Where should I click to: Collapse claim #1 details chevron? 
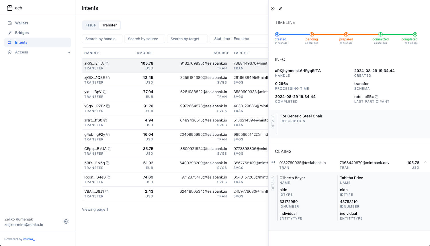coord(426,162)
